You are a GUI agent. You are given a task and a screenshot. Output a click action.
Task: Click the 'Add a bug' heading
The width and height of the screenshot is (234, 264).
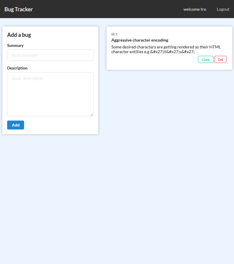[x=19, y=35]
